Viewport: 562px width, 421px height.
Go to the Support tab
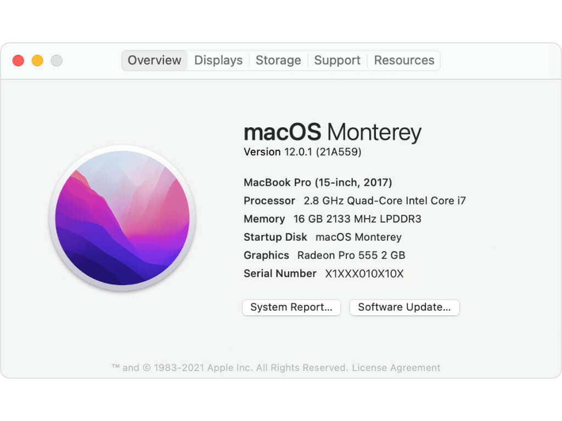tap(338, 60)
